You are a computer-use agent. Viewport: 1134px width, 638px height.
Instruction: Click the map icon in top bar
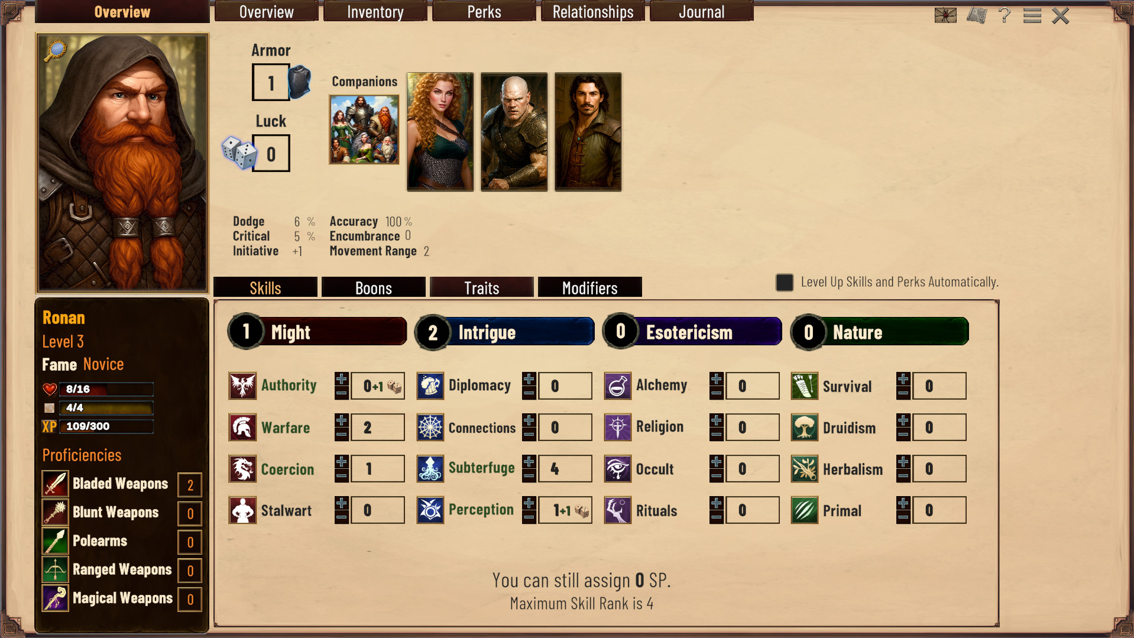coord(977,15)
